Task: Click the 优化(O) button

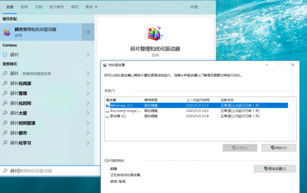Action: (279, 148)
